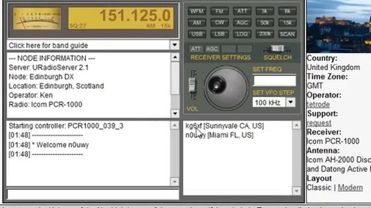Start frequency SCAN

[x=288, y=34]
